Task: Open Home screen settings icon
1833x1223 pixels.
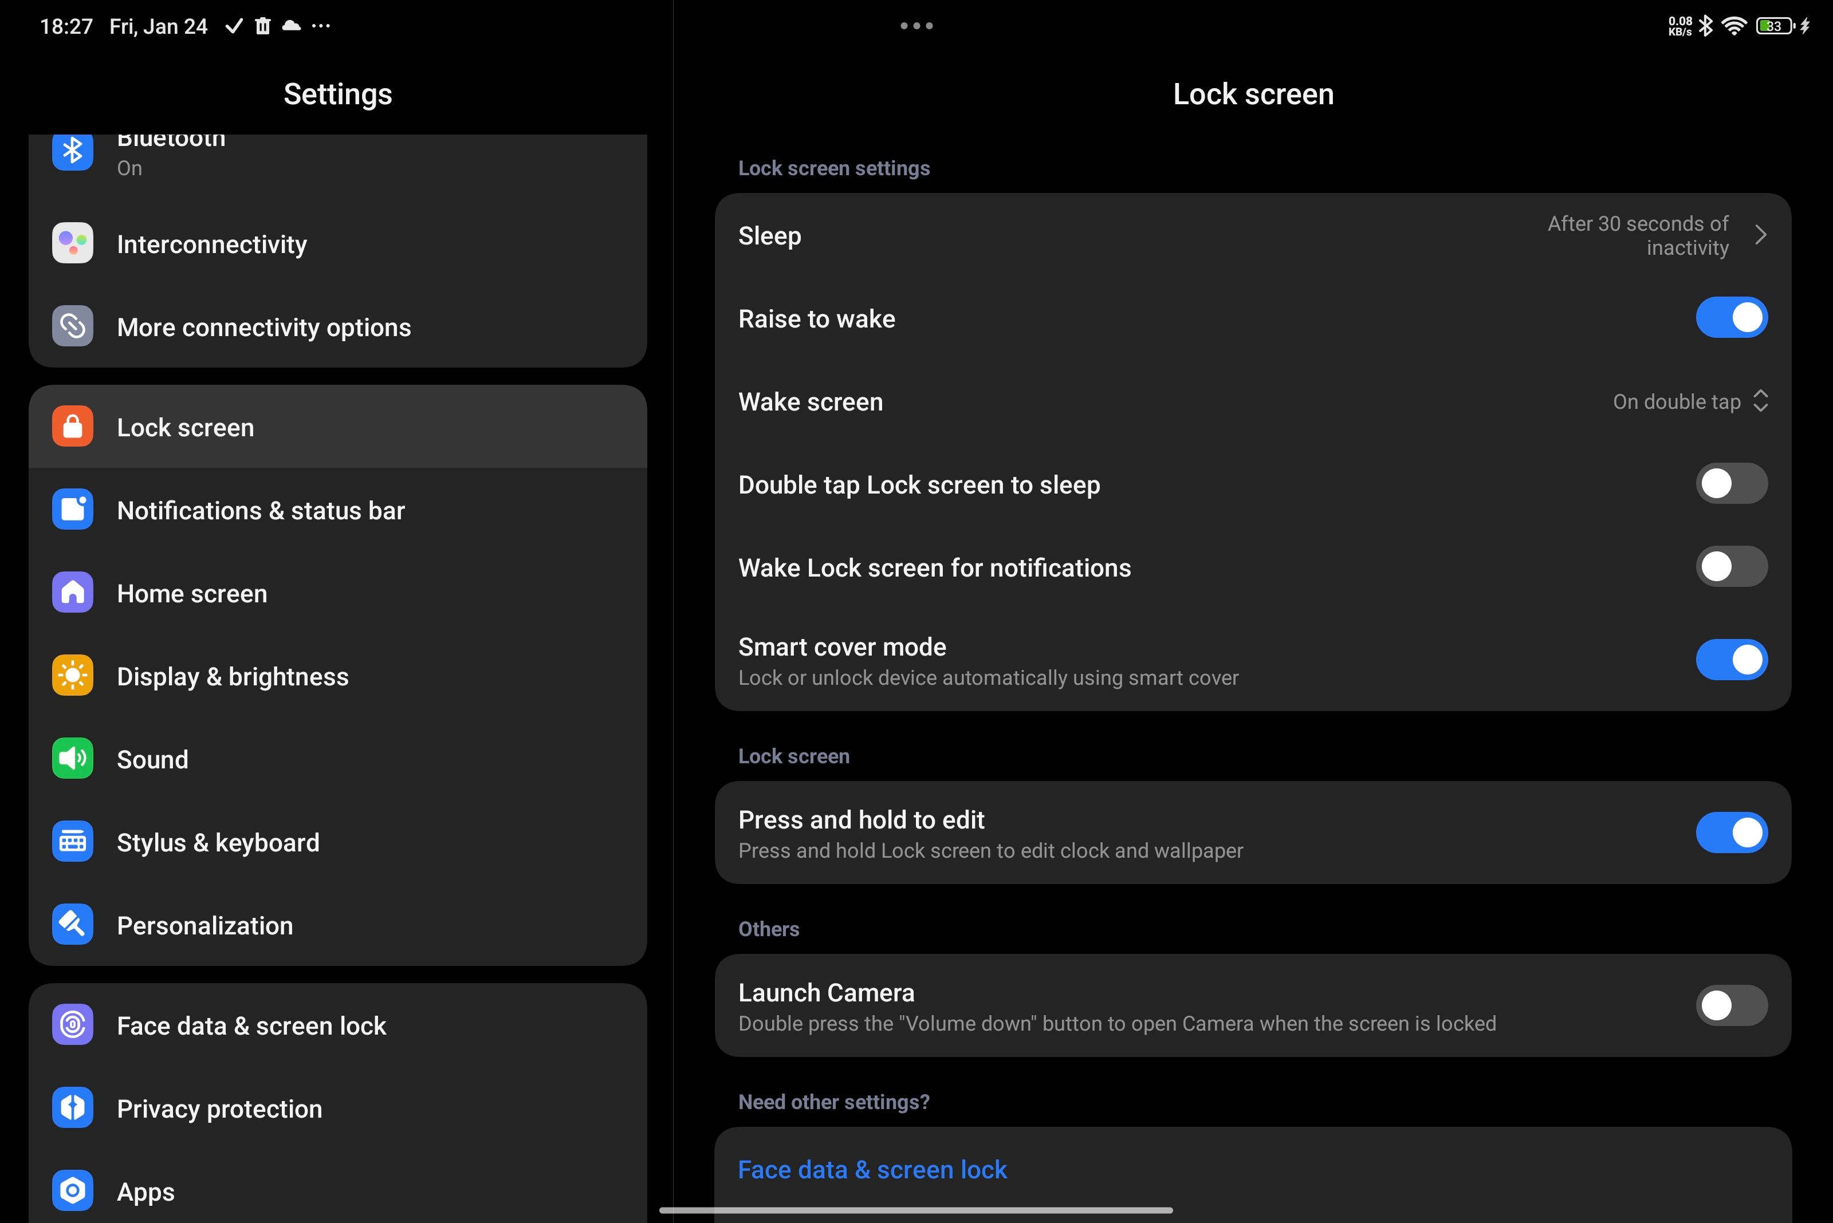Action: [72, 593]
